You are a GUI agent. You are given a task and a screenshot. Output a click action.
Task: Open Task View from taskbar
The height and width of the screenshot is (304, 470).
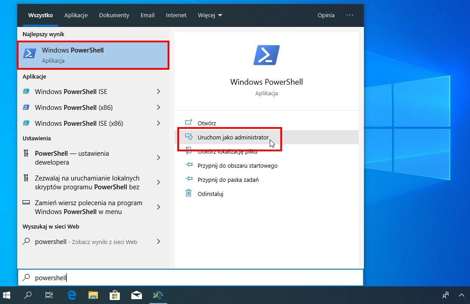[x=49, y=295]
